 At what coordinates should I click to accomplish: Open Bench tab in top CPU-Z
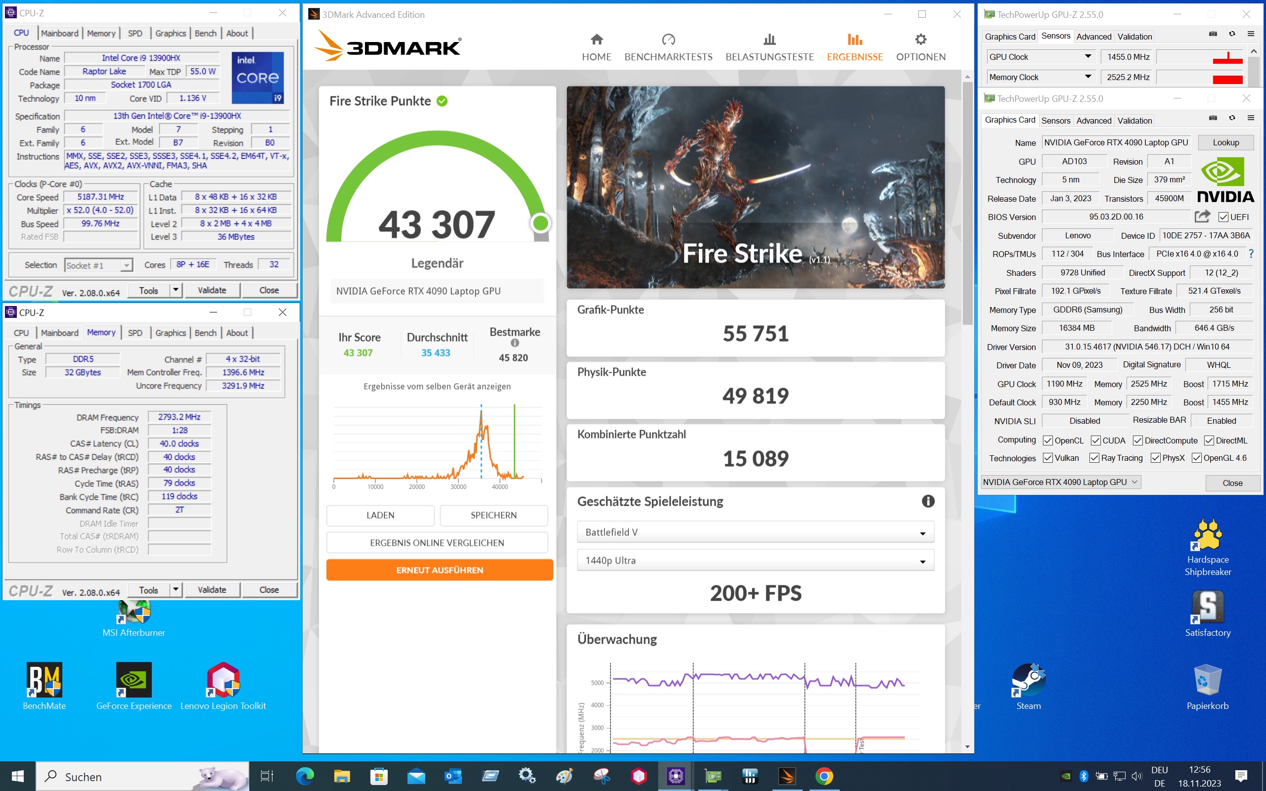[x=206, y=33]
